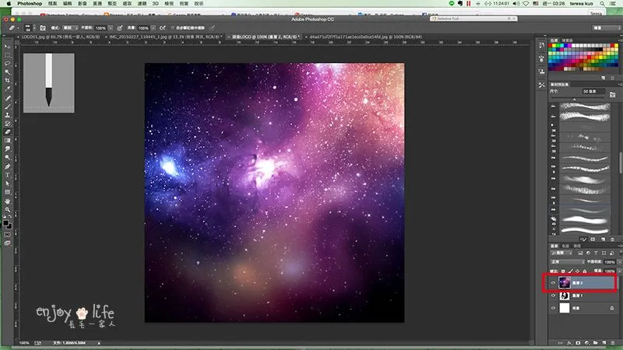Select the Path Selection tool
Screen dimensions: 623x350
click(x=8, y=184)
